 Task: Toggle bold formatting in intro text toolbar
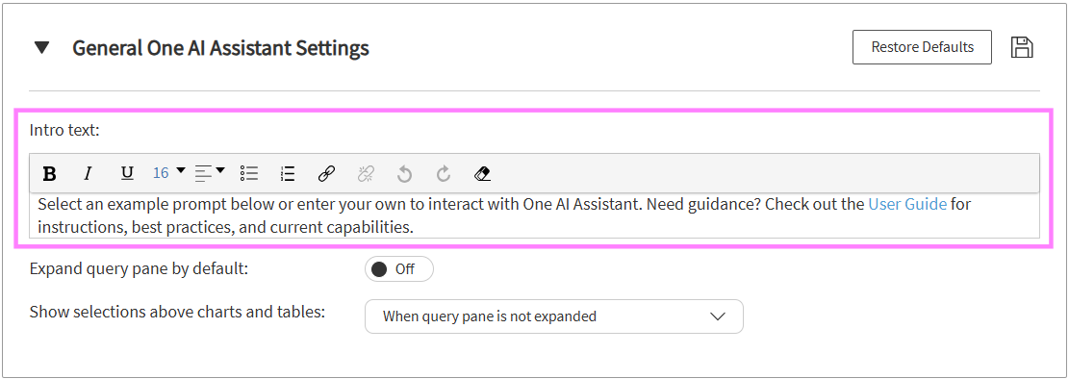click(x=49, y=174)
